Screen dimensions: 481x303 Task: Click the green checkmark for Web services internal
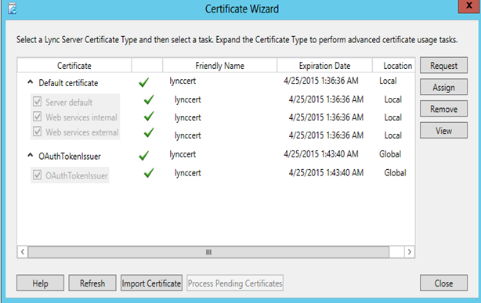point(149,116)
